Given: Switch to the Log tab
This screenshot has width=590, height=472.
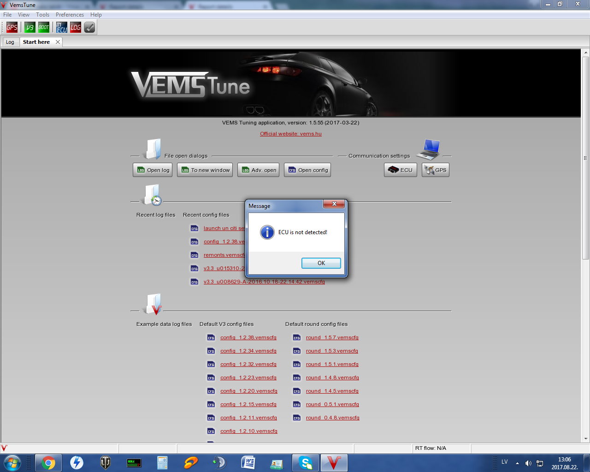Looking at the screenshot, I should (10, 42).
